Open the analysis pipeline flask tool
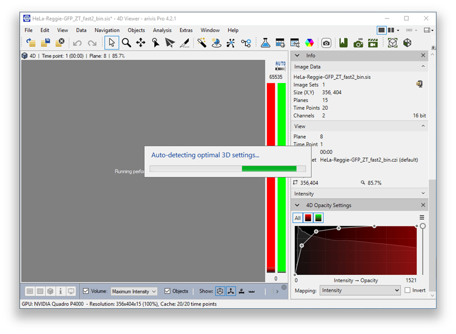456x334 pixels. pyautogui.click(x=265, y=42)
